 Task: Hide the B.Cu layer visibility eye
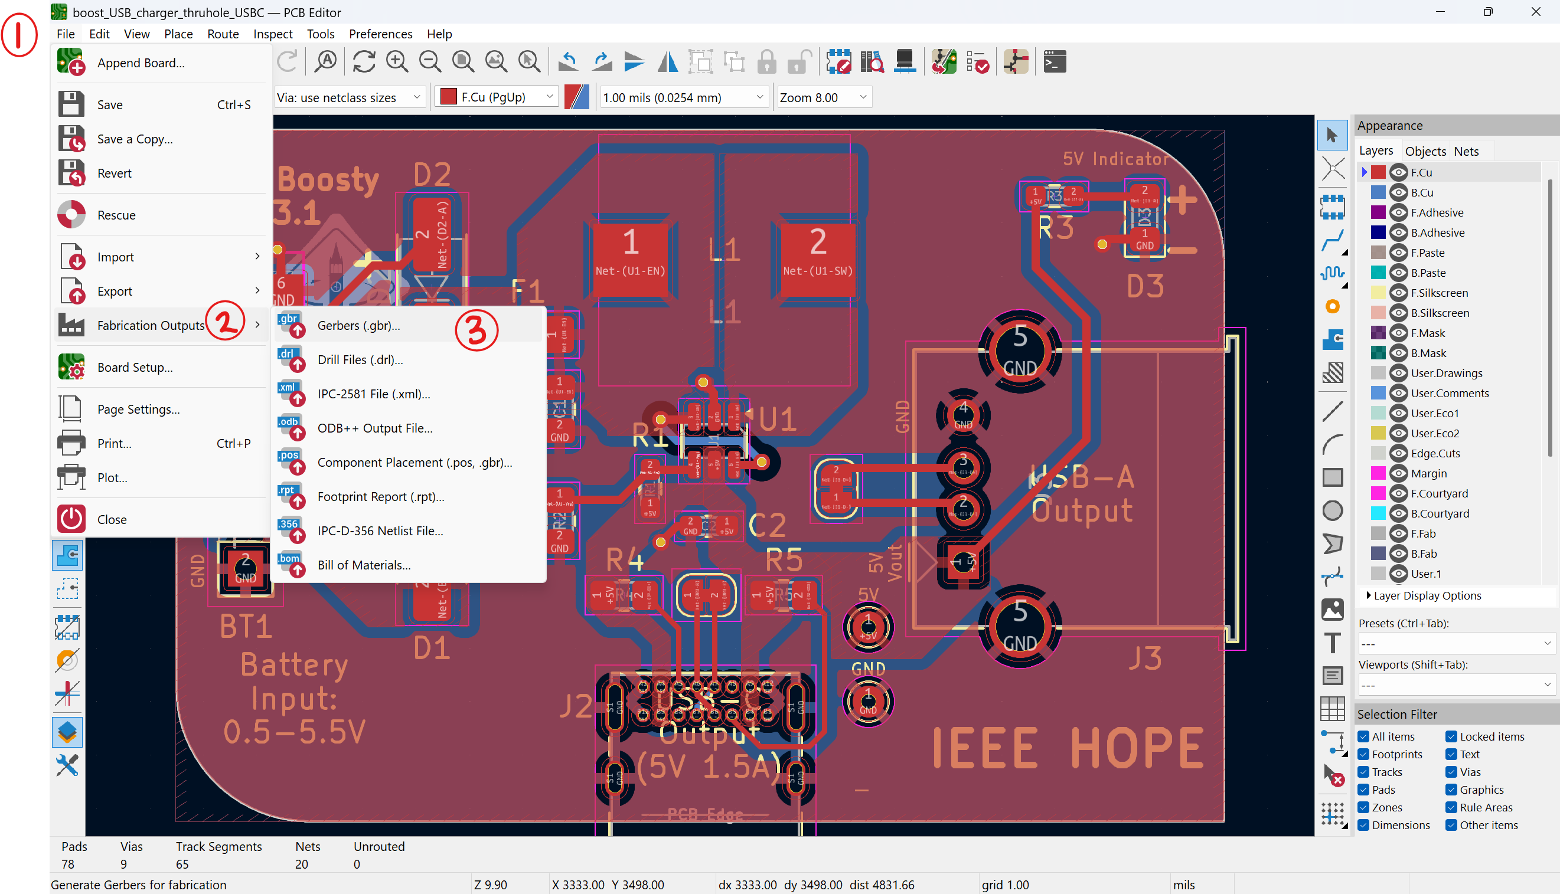[1399, 193]
